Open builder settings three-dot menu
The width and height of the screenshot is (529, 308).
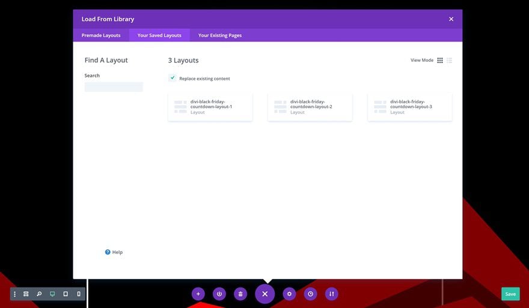click(14, 294)
